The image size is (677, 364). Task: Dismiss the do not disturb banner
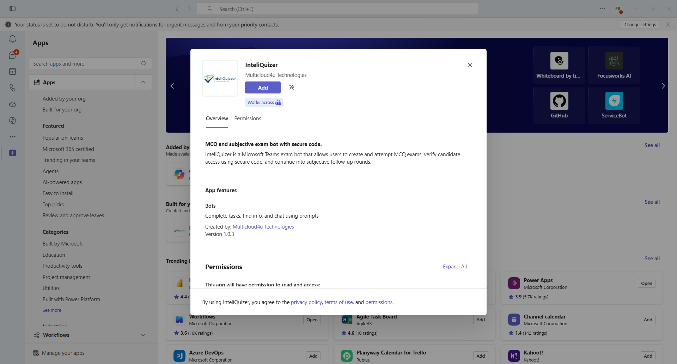[668, 24]
